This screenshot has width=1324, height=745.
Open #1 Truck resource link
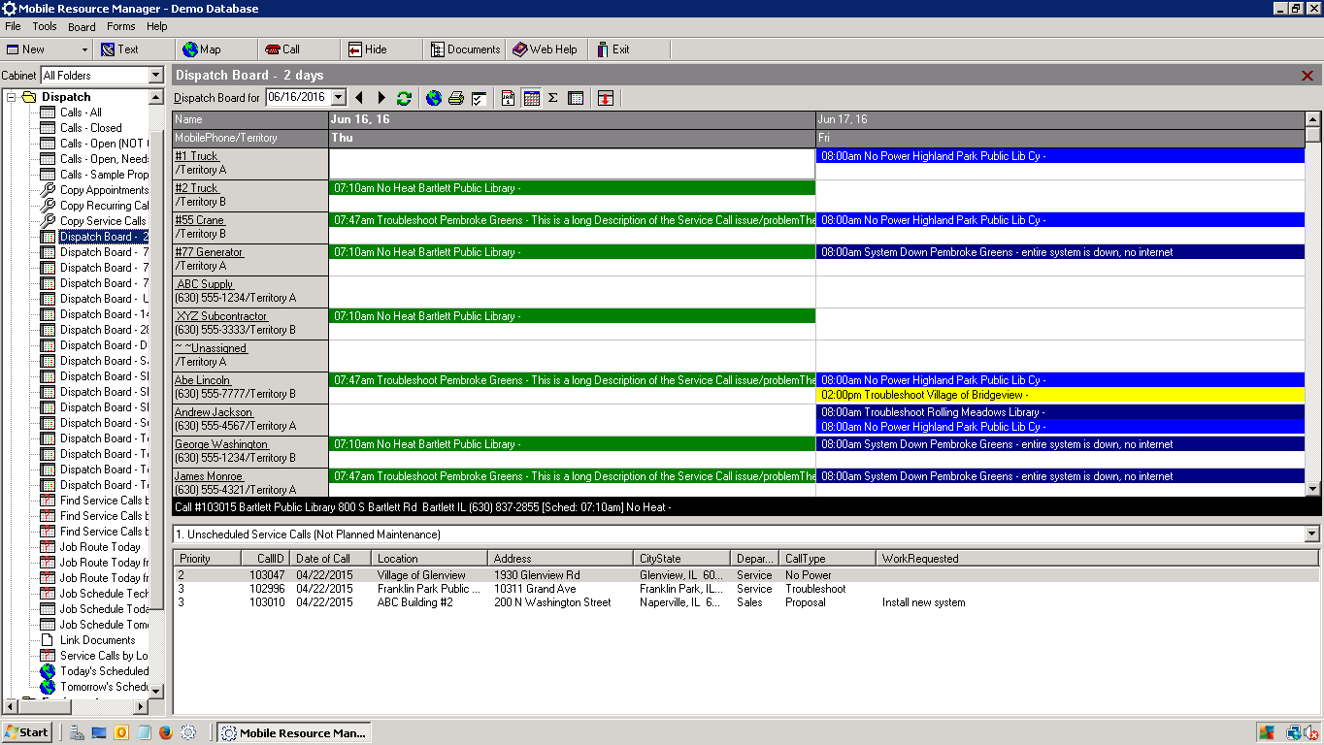tap(197, 156)
